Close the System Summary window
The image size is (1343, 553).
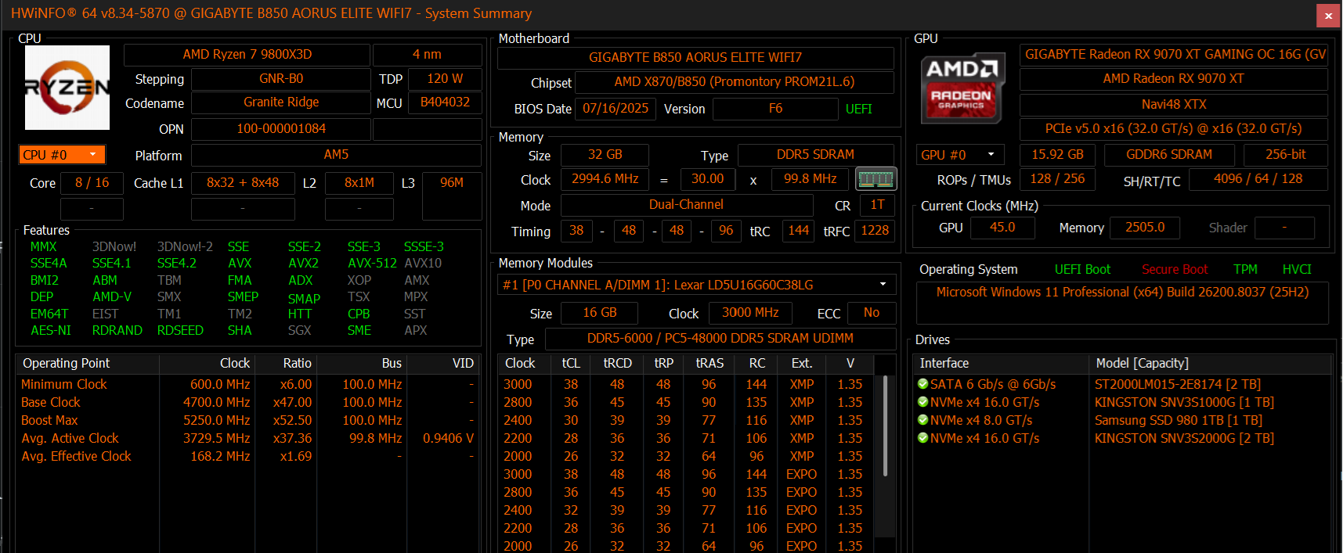tap(1328, 15)
